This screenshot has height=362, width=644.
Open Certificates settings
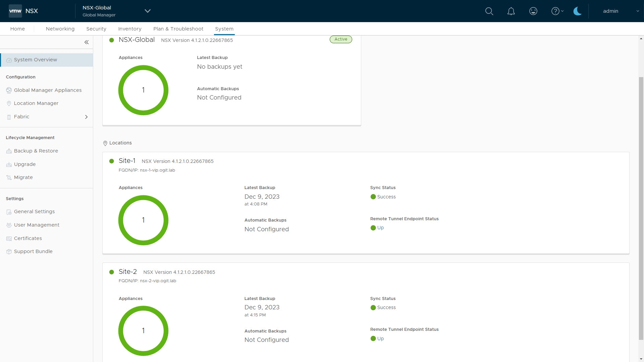point(28,238)
